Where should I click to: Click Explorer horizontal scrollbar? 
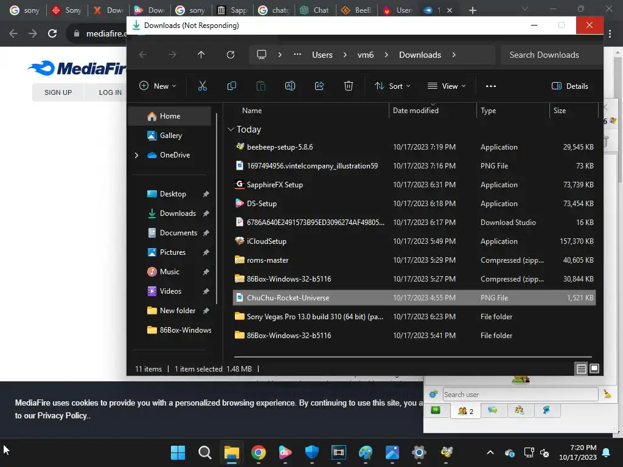(x=413, y=357)
